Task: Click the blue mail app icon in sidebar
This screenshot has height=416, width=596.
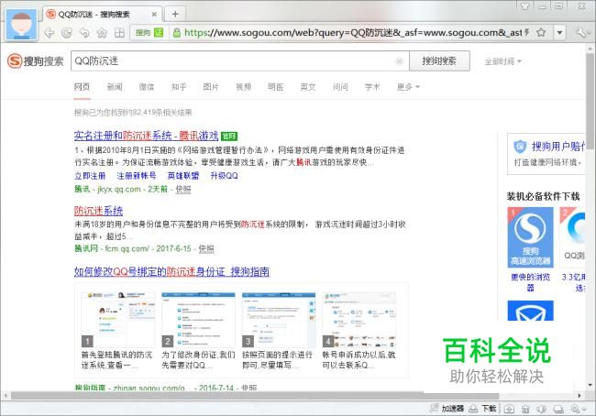Action: pyautogui.click(x=530, y=311)
